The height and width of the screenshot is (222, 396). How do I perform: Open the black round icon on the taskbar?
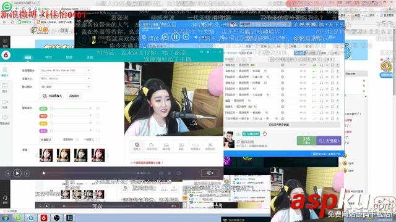coord(56,218)
